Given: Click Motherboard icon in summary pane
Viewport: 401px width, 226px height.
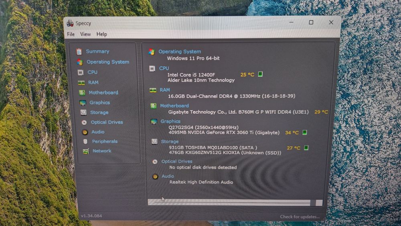Looking at the screenshot, I should (x=154, y=106).
